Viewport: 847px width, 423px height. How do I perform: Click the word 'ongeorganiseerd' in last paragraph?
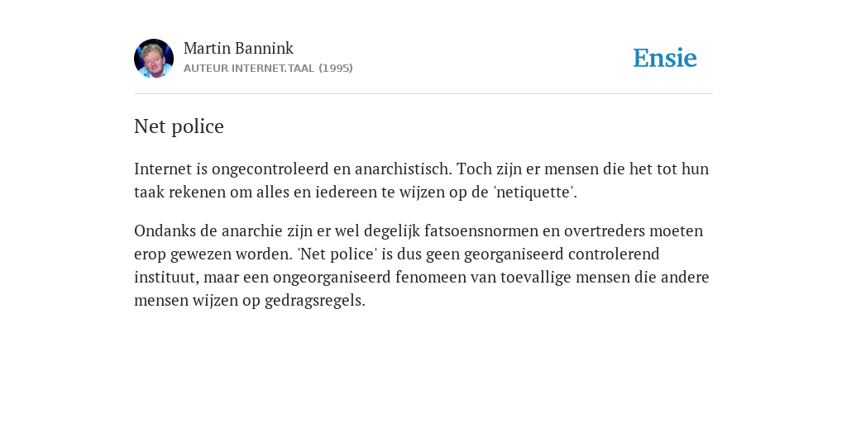coord(332,278)
